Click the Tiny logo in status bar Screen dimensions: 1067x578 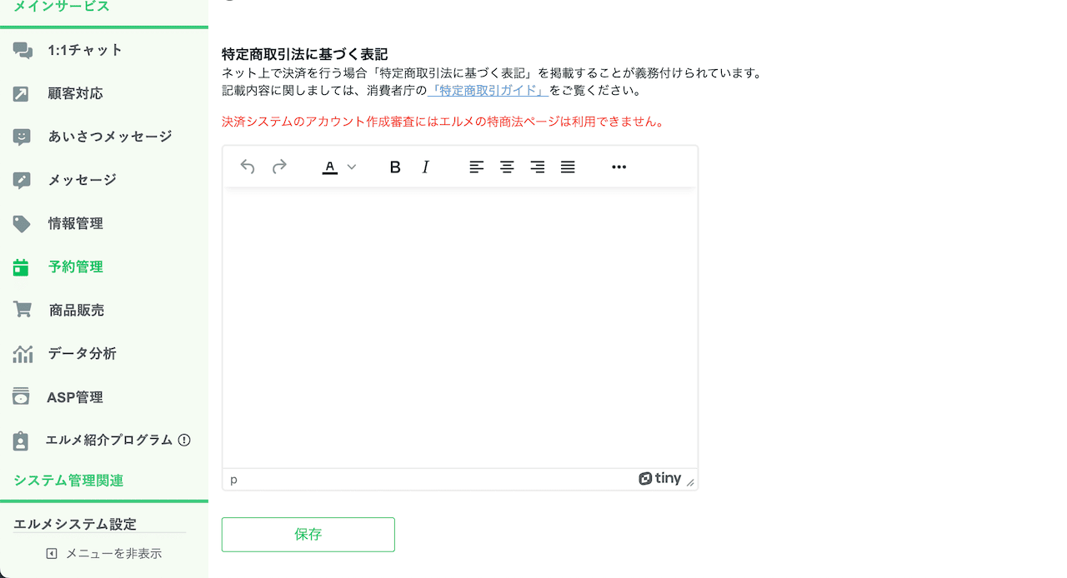point(660,479)
